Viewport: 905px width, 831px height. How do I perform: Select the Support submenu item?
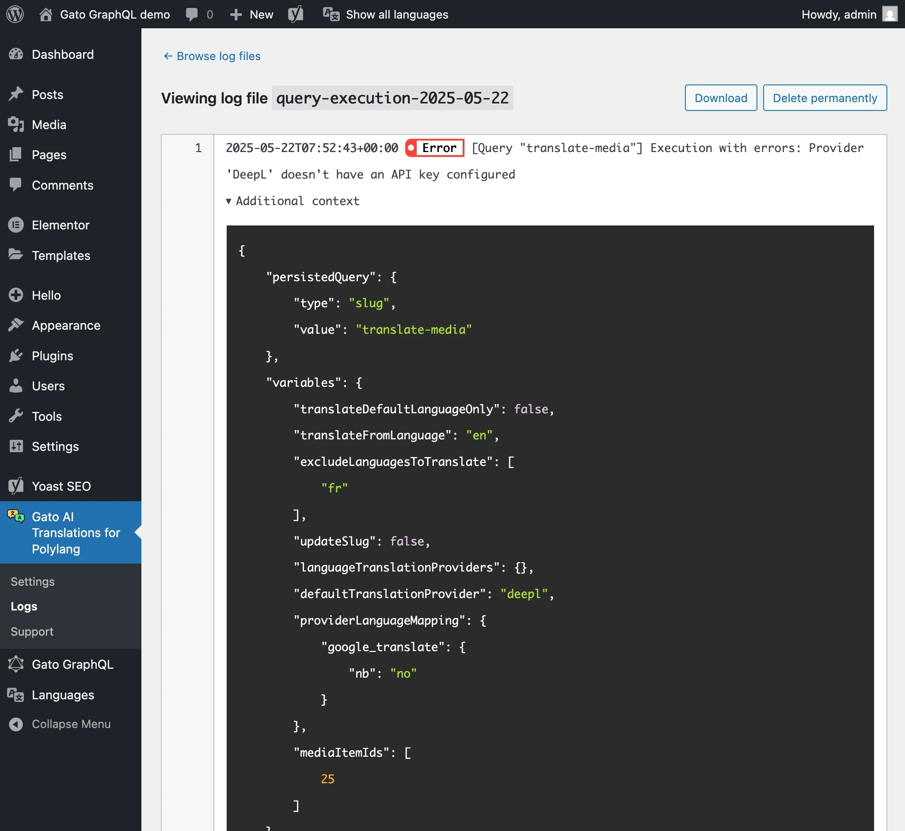[32, 631]
